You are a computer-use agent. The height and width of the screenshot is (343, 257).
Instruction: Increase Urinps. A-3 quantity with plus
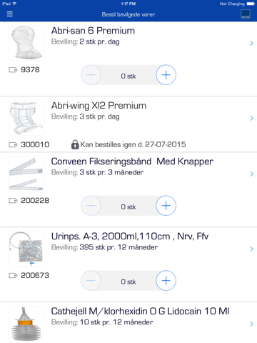[166, 280]
